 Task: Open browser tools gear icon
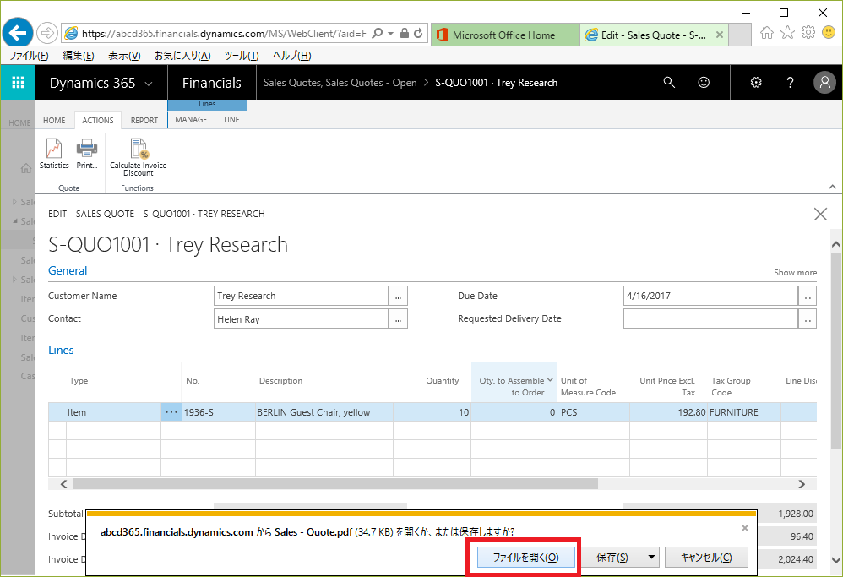808,33
